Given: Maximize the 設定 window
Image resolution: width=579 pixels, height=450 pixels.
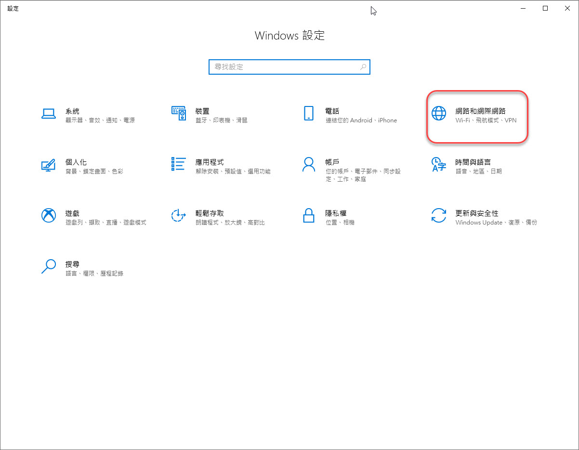Looking at the screenshot, I should point(545,8).
